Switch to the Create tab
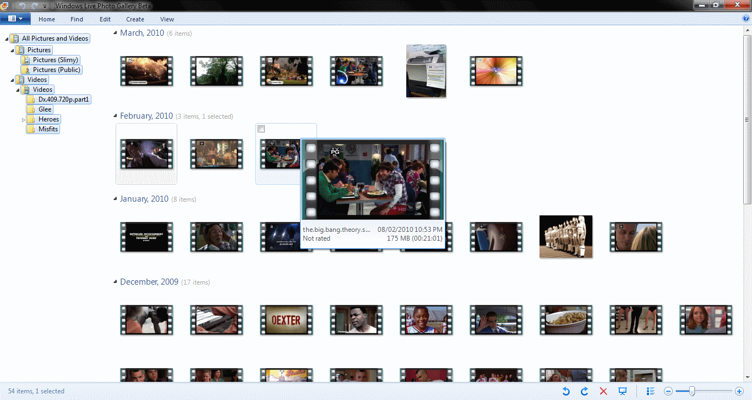Image resolution: width=752 pixels, height=400 pixels. (135, 19)
